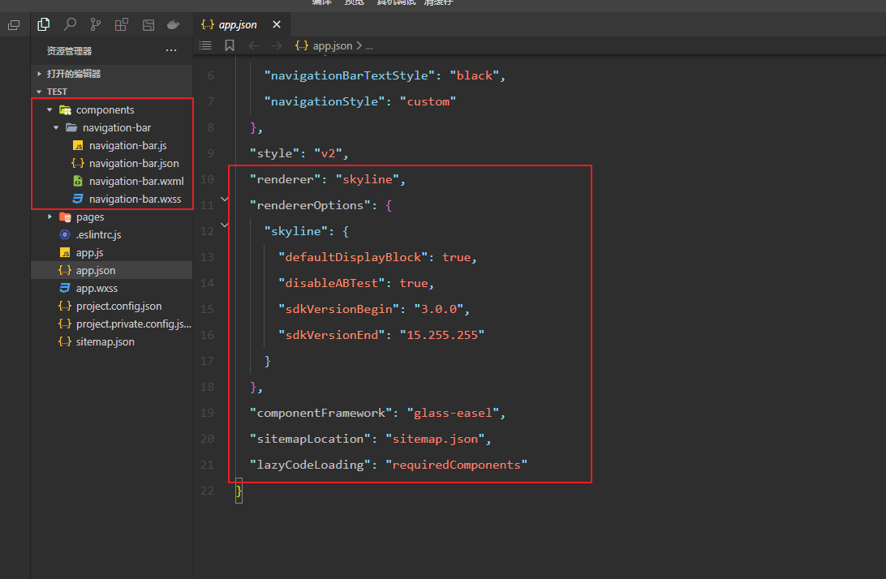Select the app.json editor tab
The height and width of the screenshot is (579, 886).
[x=241, y=24]
